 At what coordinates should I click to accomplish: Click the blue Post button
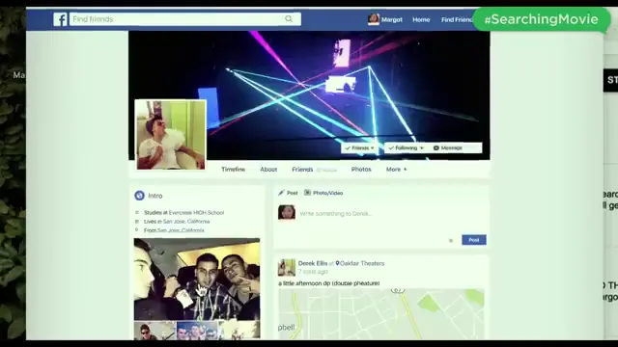[x=474, y=240]
